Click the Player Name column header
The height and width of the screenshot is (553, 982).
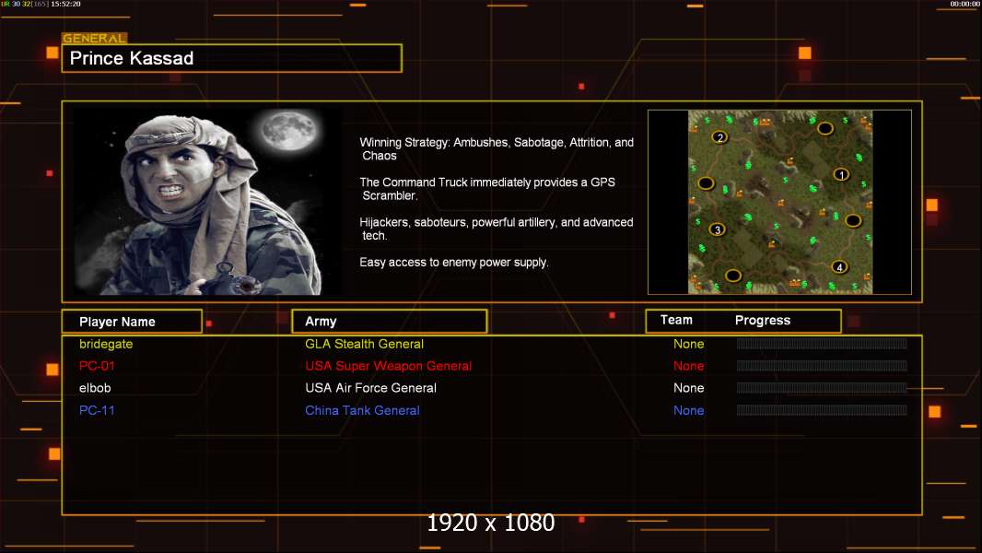(x=132, y=322)
